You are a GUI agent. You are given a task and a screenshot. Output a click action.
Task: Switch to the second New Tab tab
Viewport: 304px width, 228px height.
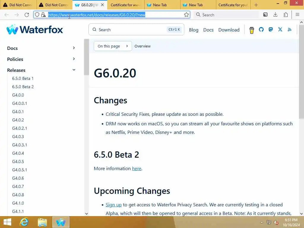[198, 5]
